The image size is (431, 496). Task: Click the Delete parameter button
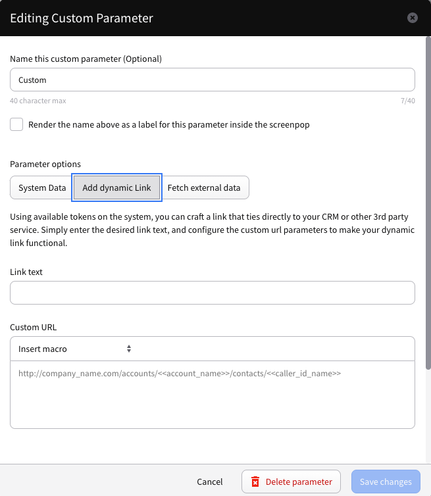coord(291,482)
